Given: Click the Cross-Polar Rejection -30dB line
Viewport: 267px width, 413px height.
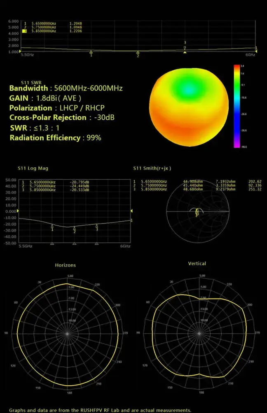Looking at the screenshot, I should click(x=62, y=117).
